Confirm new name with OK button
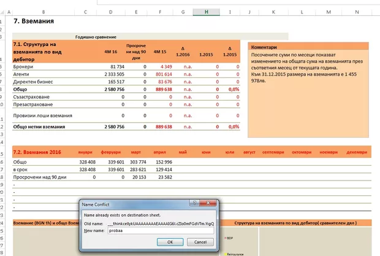Screen dimensions: 380x256 170,242
